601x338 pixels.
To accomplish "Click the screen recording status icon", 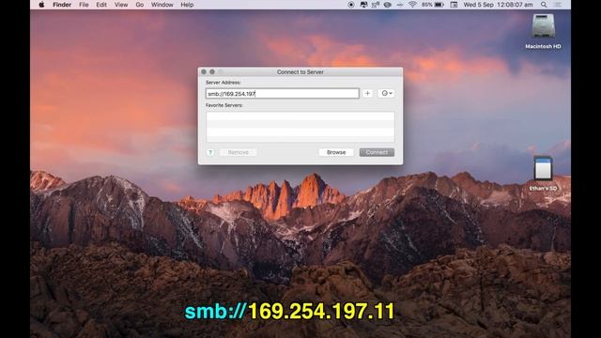I will point(350,5).
